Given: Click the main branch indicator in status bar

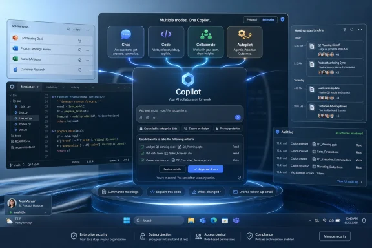Looking at the screenshot, I should click(x=17, y=165).
